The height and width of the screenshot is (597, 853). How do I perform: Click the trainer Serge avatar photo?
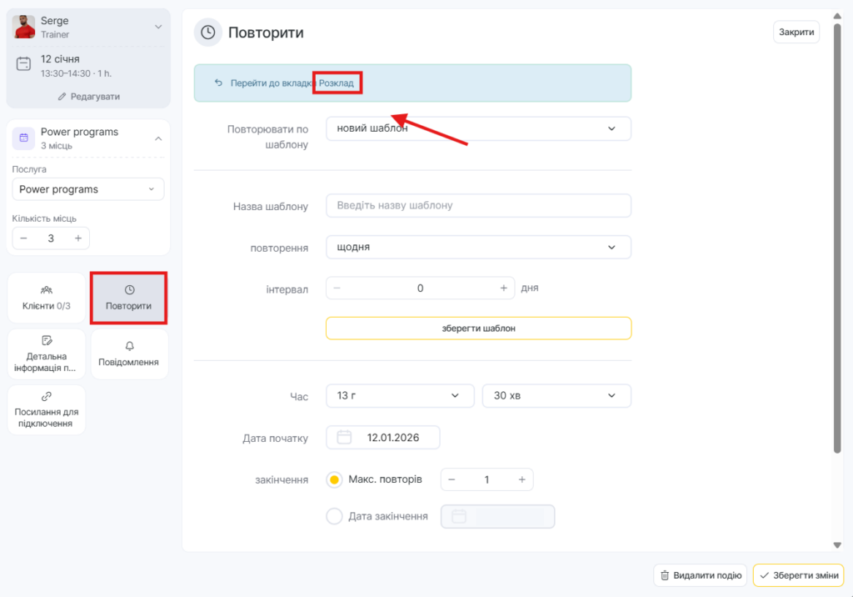[25, 27]
